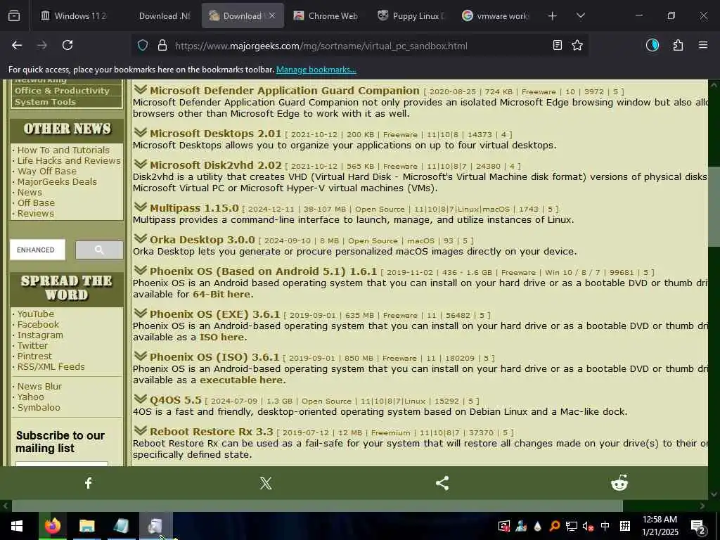Open Firefox View icon
This screenshot has width=720, height=540.
coord(14,16)
